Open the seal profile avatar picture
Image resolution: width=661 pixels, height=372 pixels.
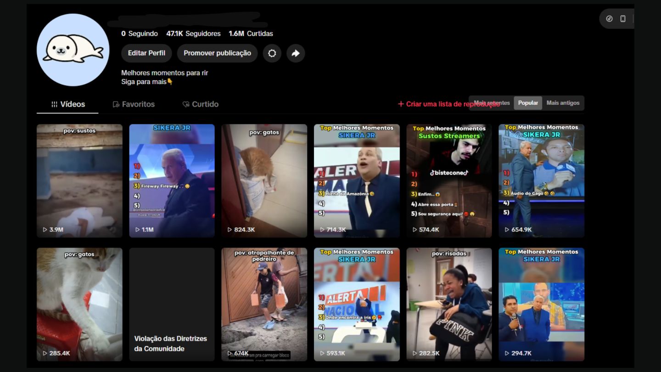[73, 50]
